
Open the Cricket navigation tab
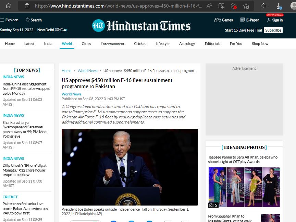(x=140, y=44)
